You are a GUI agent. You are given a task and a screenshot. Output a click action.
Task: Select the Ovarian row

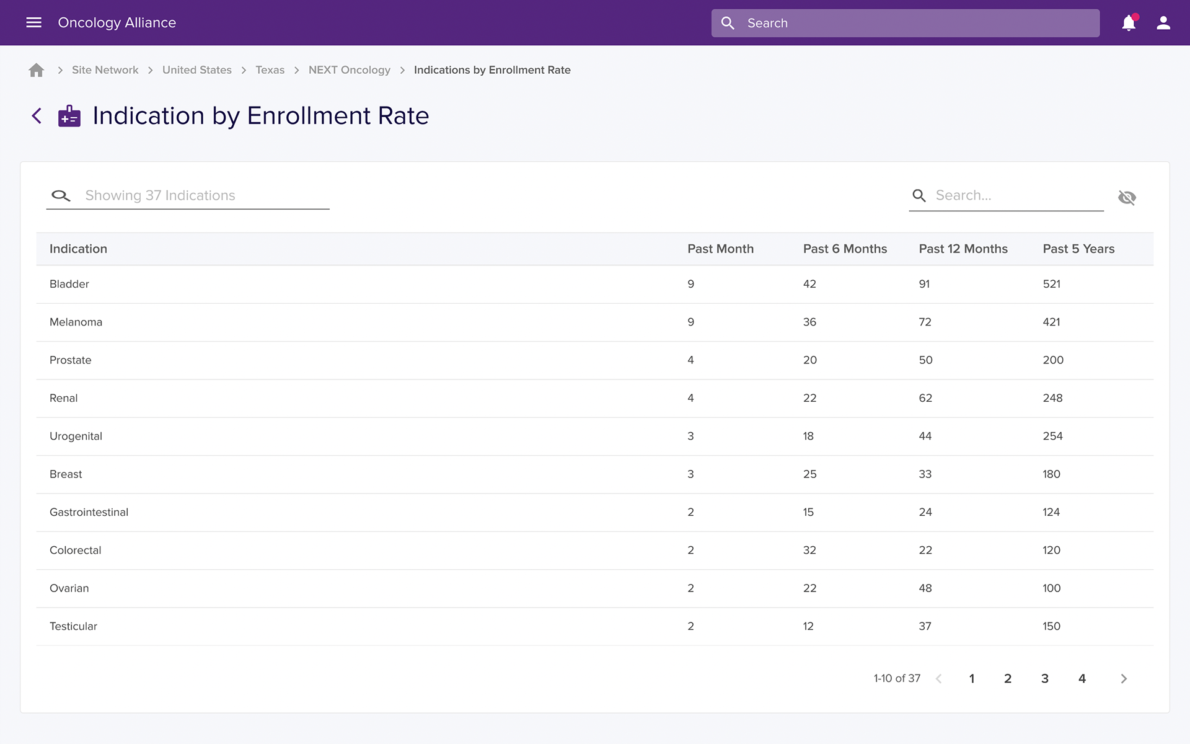(x=595, y=588)
